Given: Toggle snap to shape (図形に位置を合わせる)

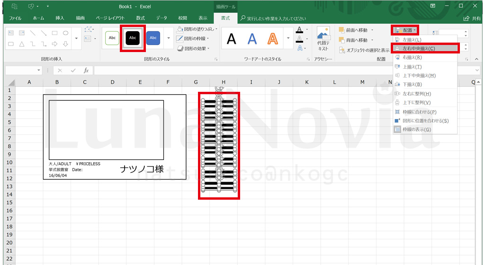Looking at the screenshot, I should coord(425,121).
